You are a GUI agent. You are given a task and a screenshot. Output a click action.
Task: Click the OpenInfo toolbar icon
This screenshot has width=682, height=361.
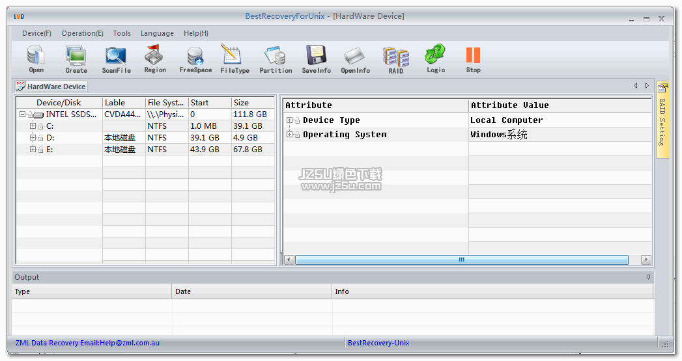(355, 56)
